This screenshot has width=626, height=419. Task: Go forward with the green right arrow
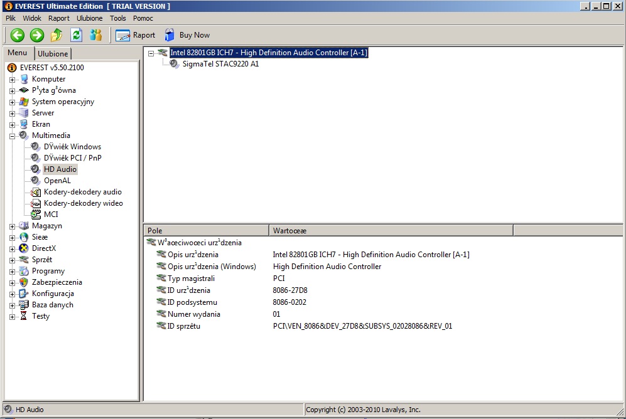click(37, 35)
